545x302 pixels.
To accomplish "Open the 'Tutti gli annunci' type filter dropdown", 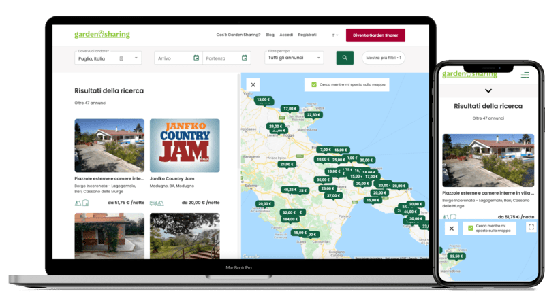I will point(294,58).
